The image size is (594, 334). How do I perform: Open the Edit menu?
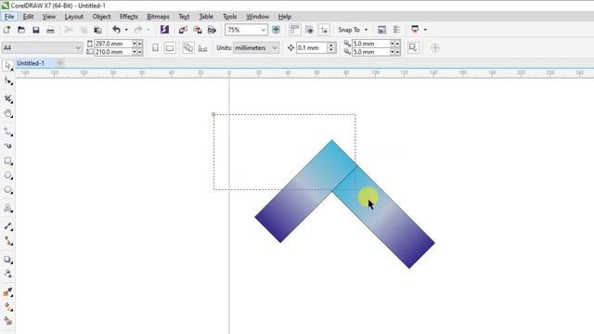28,17
